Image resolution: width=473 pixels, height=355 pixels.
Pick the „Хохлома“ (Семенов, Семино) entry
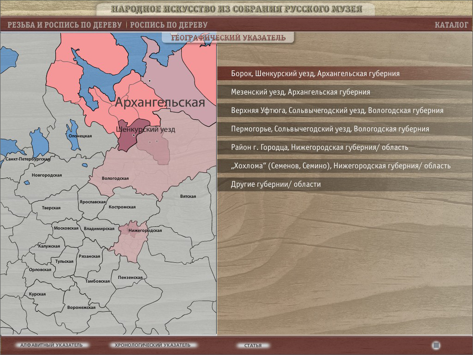[x=341, y=166]
